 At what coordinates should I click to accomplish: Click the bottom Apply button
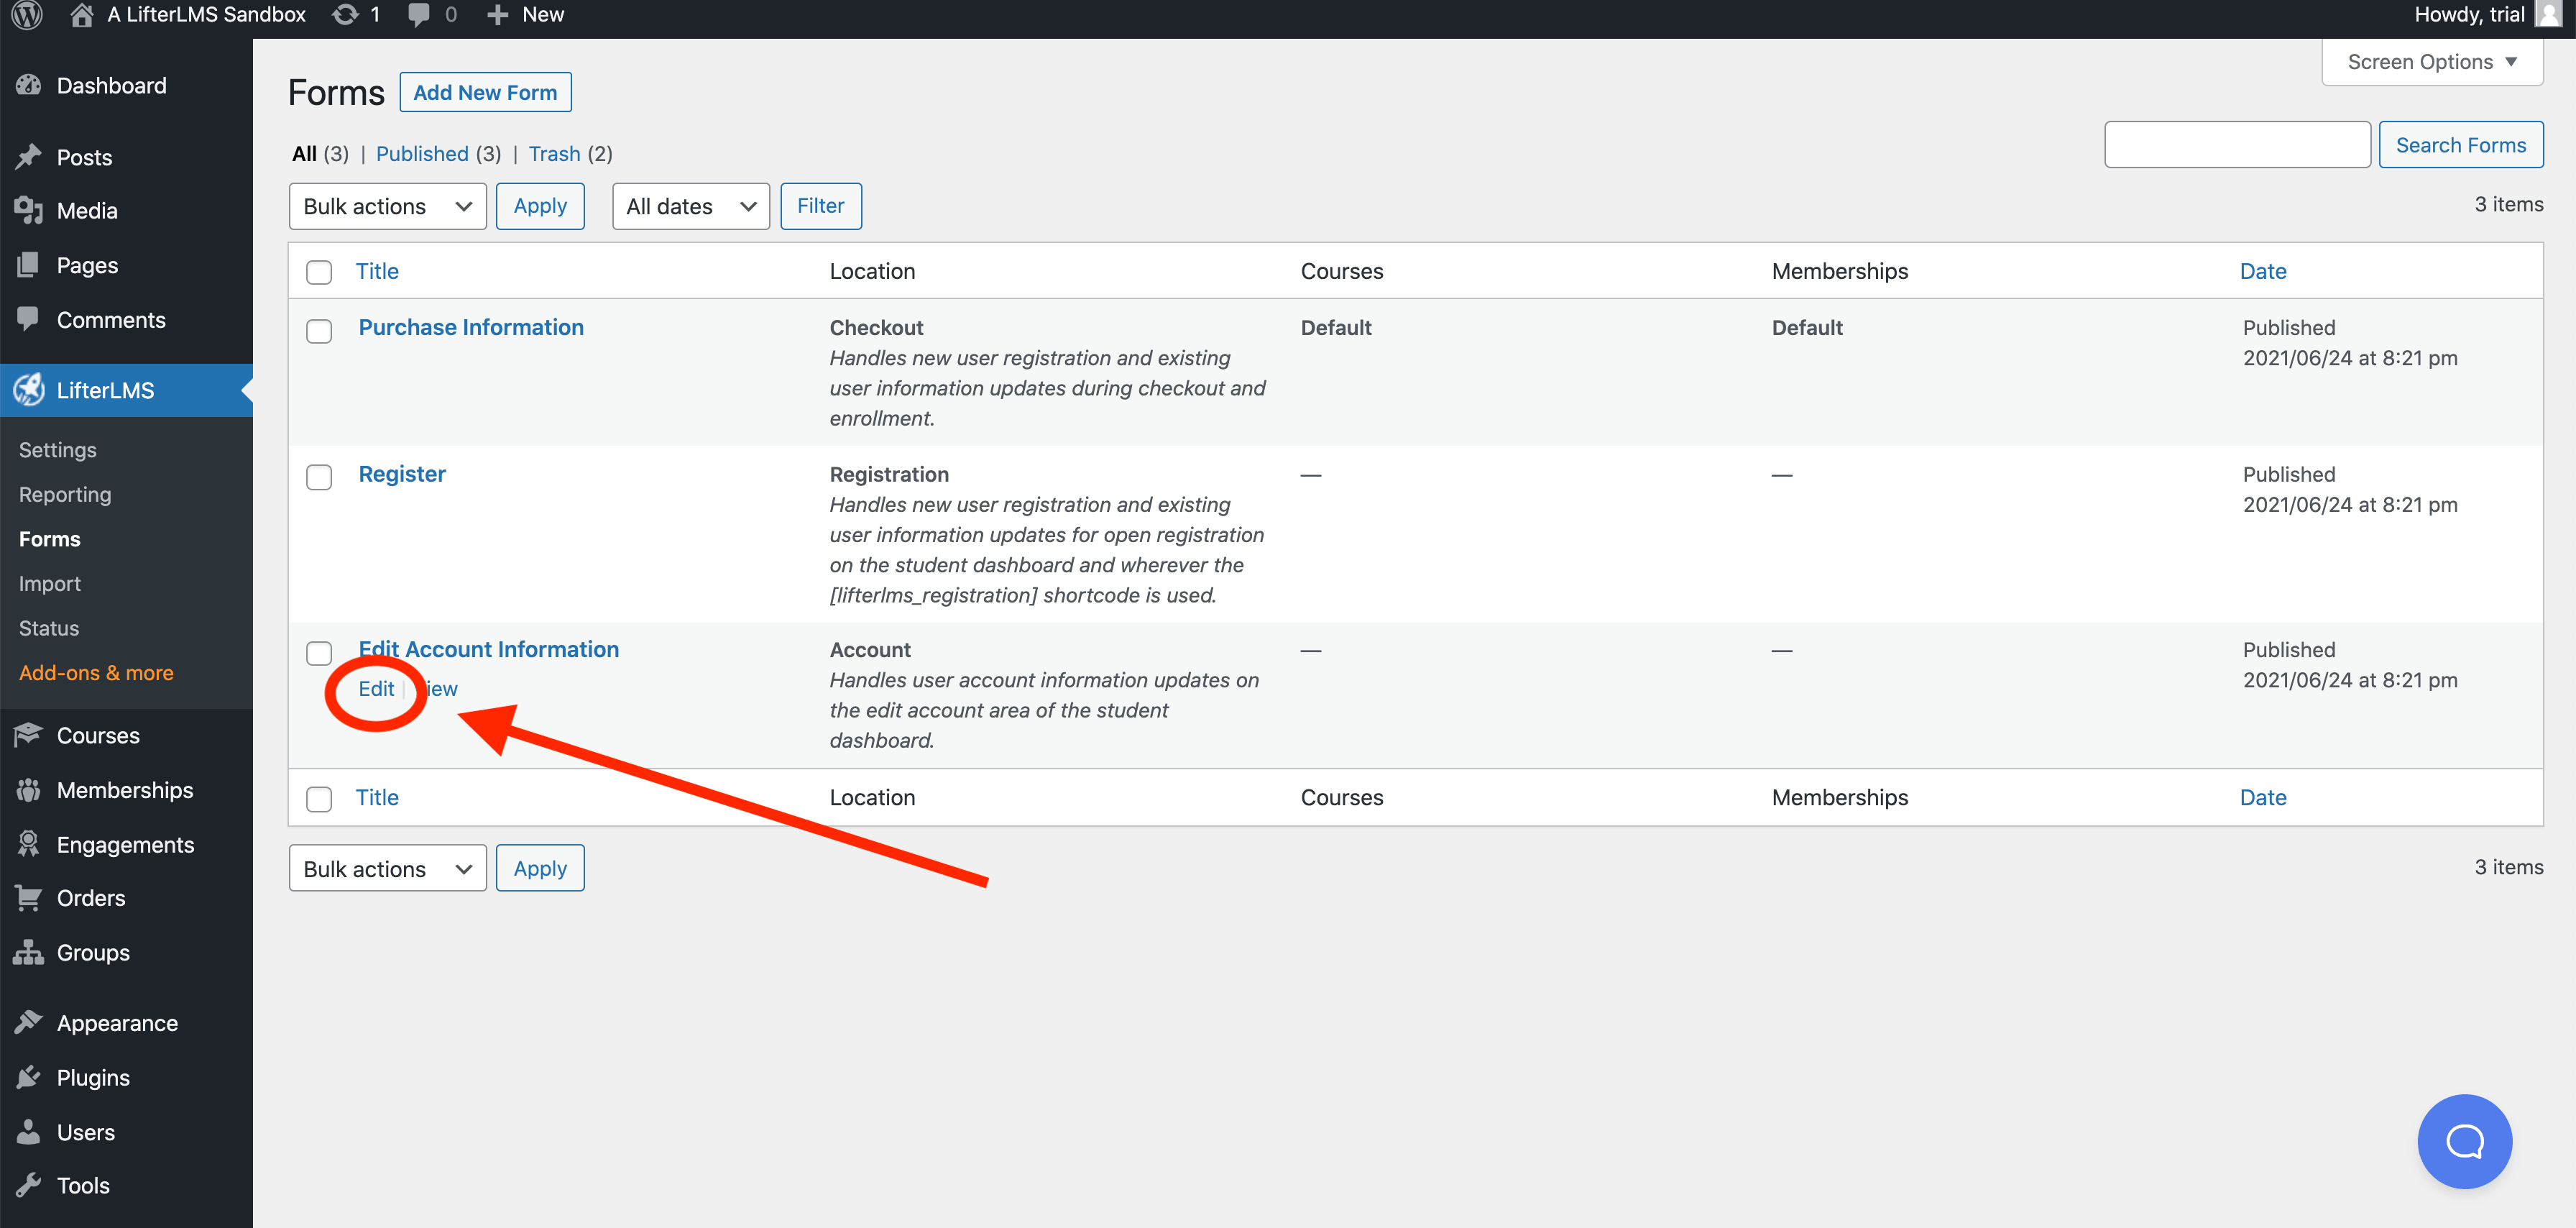click(x=540, y=868)
